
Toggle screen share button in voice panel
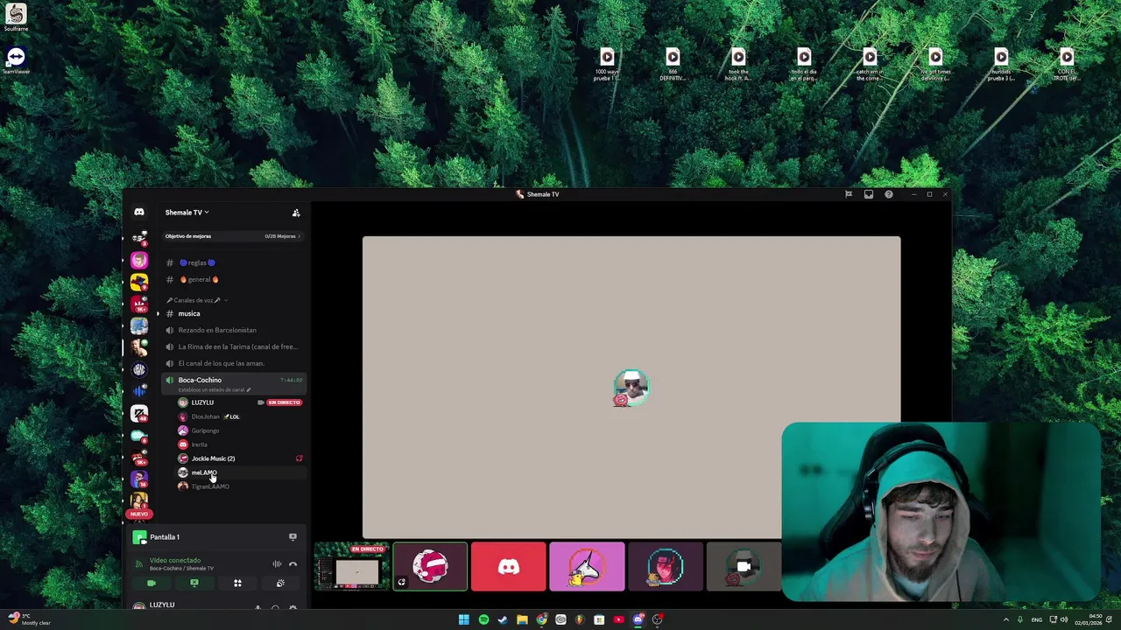pos(194,584)
